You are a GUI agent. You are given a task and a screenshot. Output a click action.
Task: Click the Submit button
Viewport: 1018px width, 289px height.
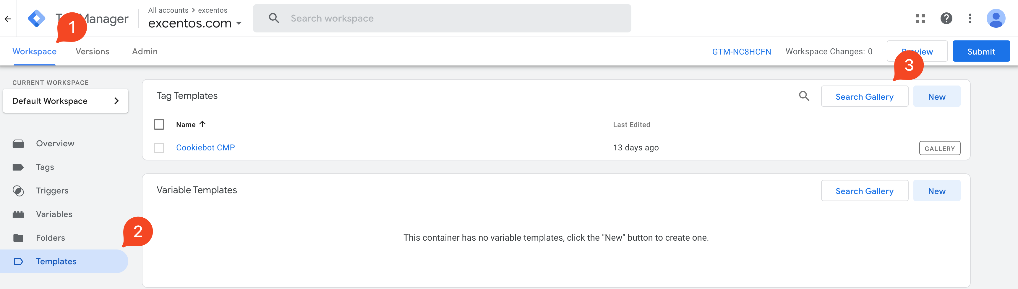pyautogui.click(x=981, y=51)
